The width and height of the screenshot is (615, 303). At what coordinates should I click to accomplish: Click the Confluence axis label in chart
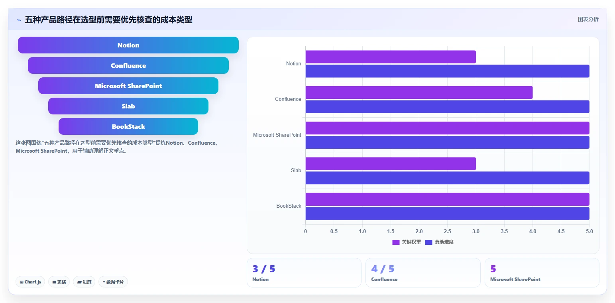(x=288, y=99)
